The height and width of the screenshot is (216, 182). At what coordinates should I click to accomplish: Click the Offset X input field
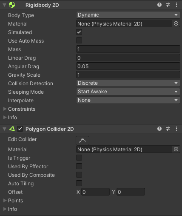tap(95, 192)
